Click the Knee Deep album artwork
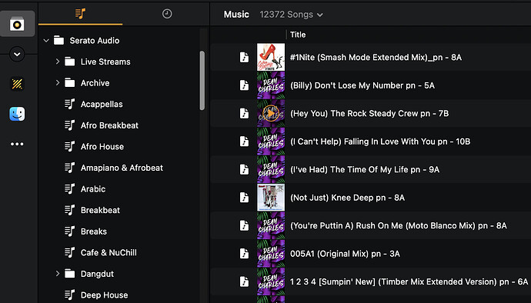Image resolution: width=531 pixels, height=303 pixels. [x=271, y=198]
